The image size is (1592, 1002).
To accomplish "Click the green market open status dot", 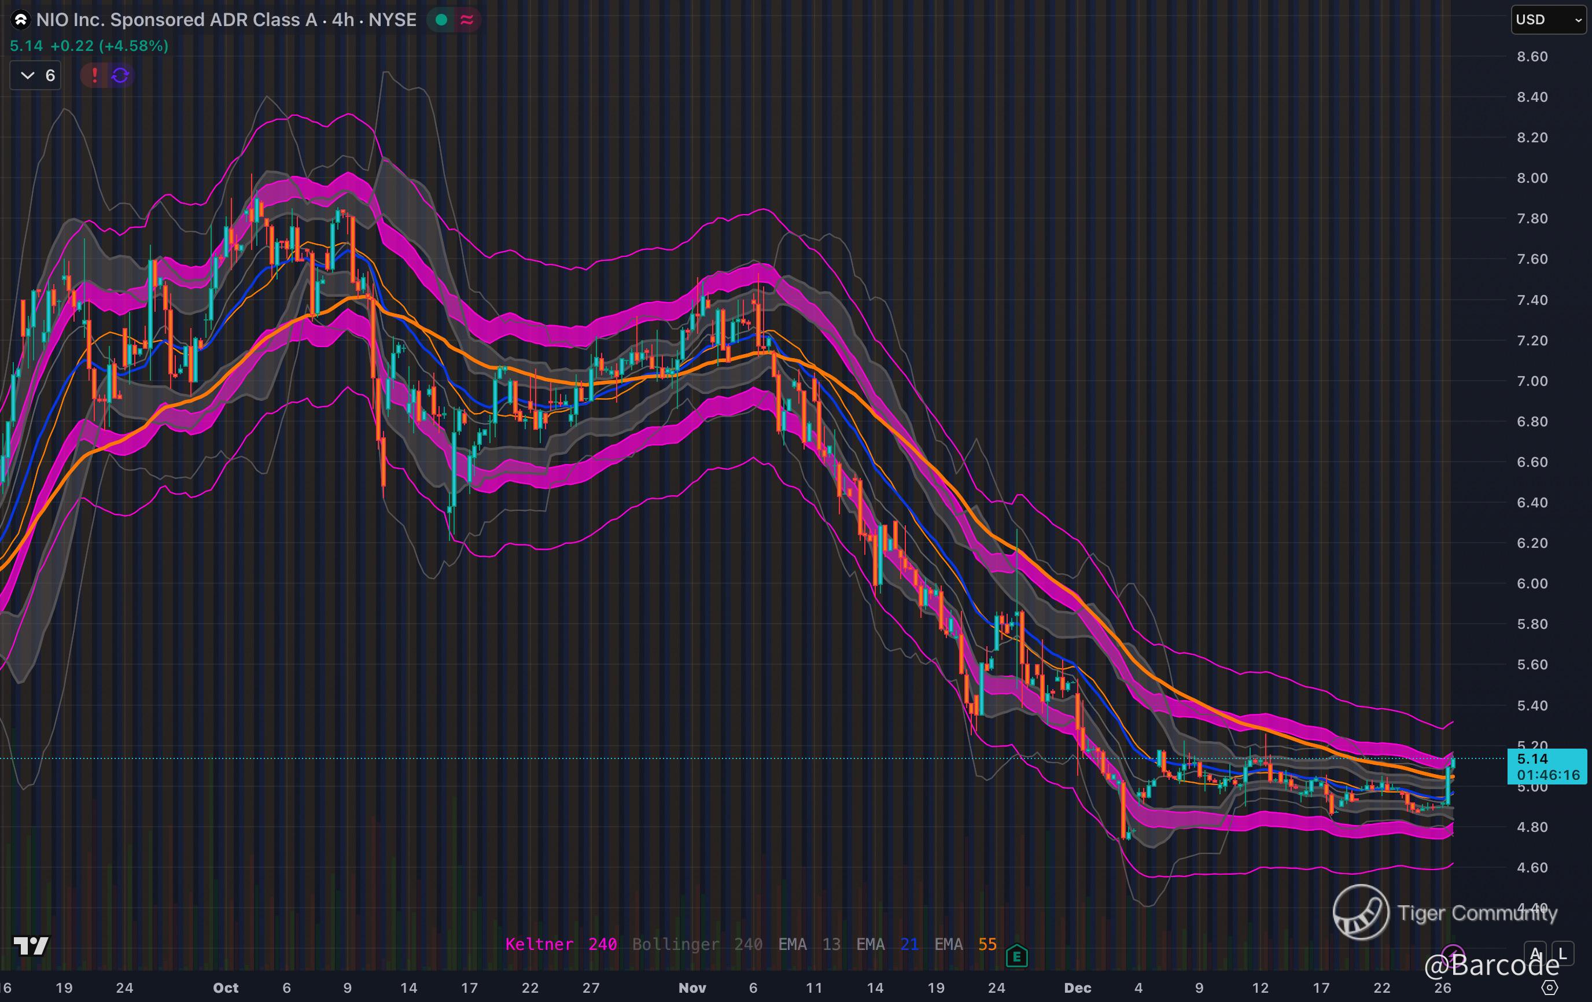I will (x=441, y=20).
